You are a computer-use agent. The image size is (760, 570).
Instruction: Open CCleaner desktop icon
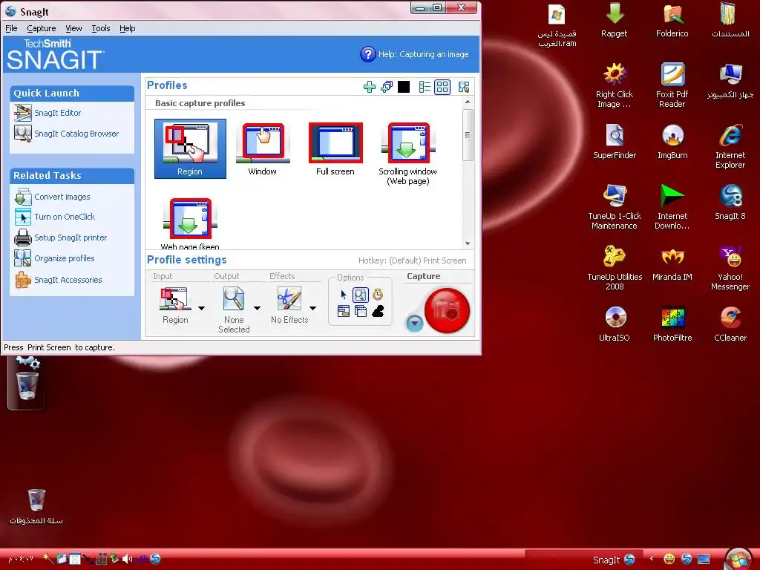click(730, 324)
